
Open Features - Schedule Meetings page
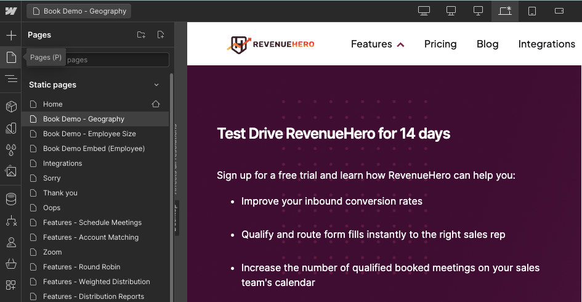[95, 222]
